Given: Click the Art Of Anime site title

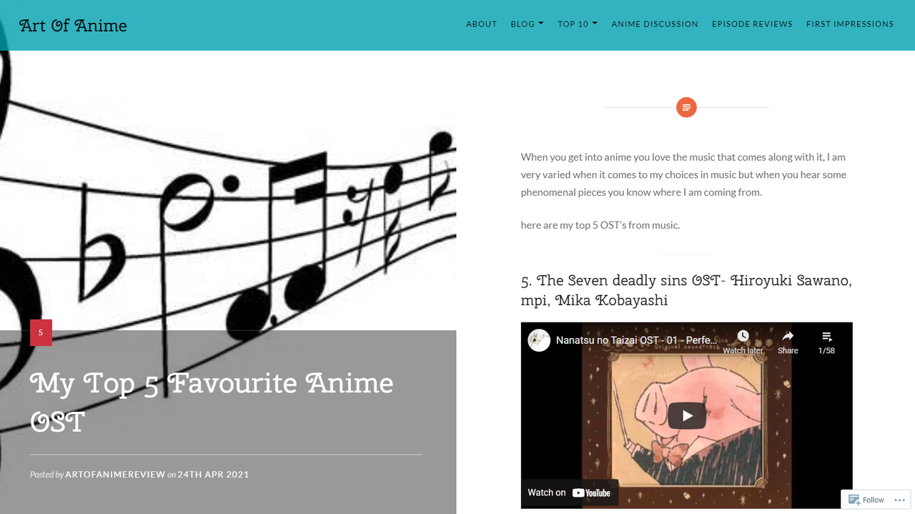Looking at the screenshot, I should (73, 26).
